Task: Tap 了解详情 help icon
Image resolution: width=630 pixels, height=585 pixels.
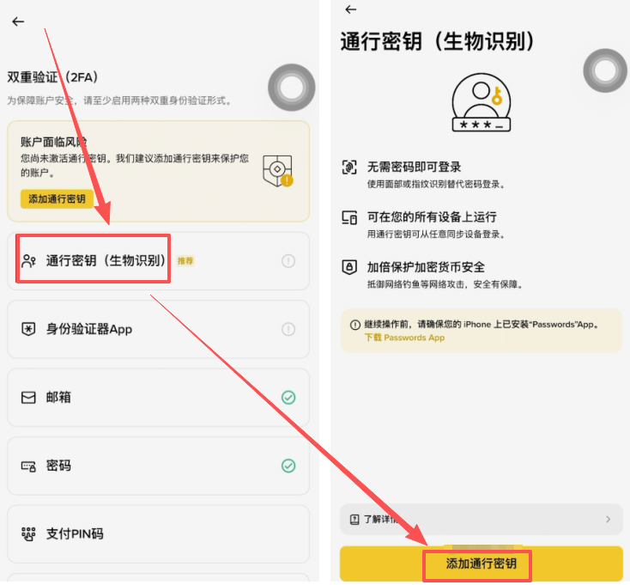Action: 354,520
